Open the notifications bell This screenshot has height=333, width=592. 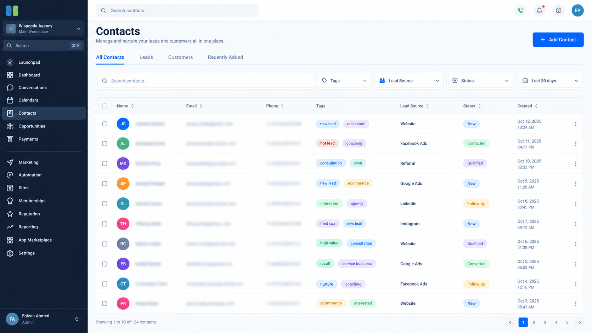[x=539, y=11]
